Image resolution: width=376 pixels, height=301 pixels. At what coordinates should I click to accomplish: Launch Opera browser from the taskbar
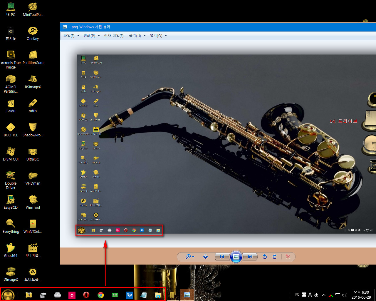point(86,295)
